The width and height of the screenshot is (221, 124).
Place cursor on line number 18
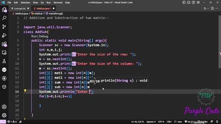(17, 101)
